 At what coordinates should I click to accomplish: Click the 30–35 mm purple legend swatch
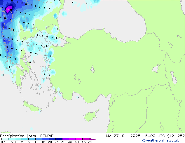coord(65,139)
